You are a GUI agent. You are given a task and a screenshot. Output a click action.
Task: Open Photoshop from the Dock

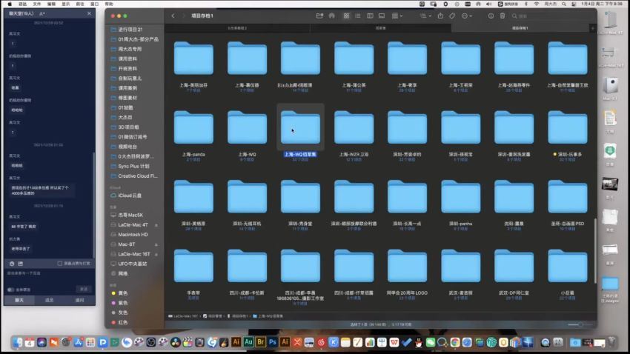click(x=273, y=342)
